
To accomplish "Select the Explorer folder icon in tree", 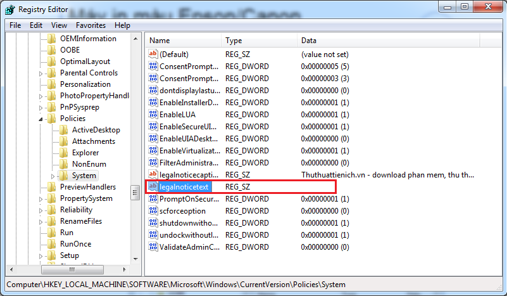I will pos(63,153).
